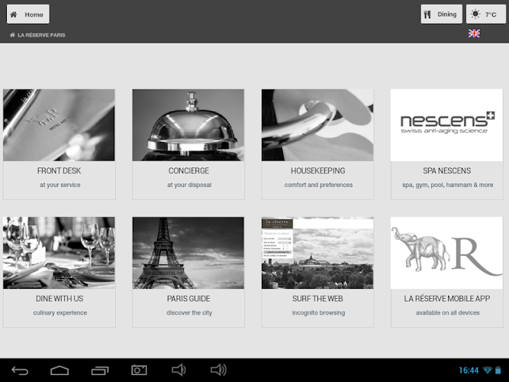509x382 pixels.
Task: Select the DINE WITH US title
Action: [x=60, y=299]
